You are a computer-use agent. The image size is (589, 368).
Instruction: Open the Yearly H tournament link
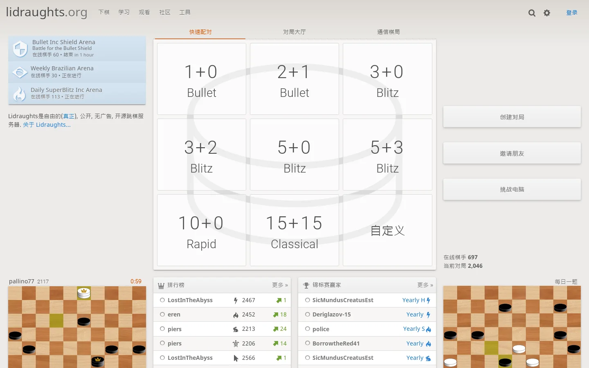click(x=414, y=300)
